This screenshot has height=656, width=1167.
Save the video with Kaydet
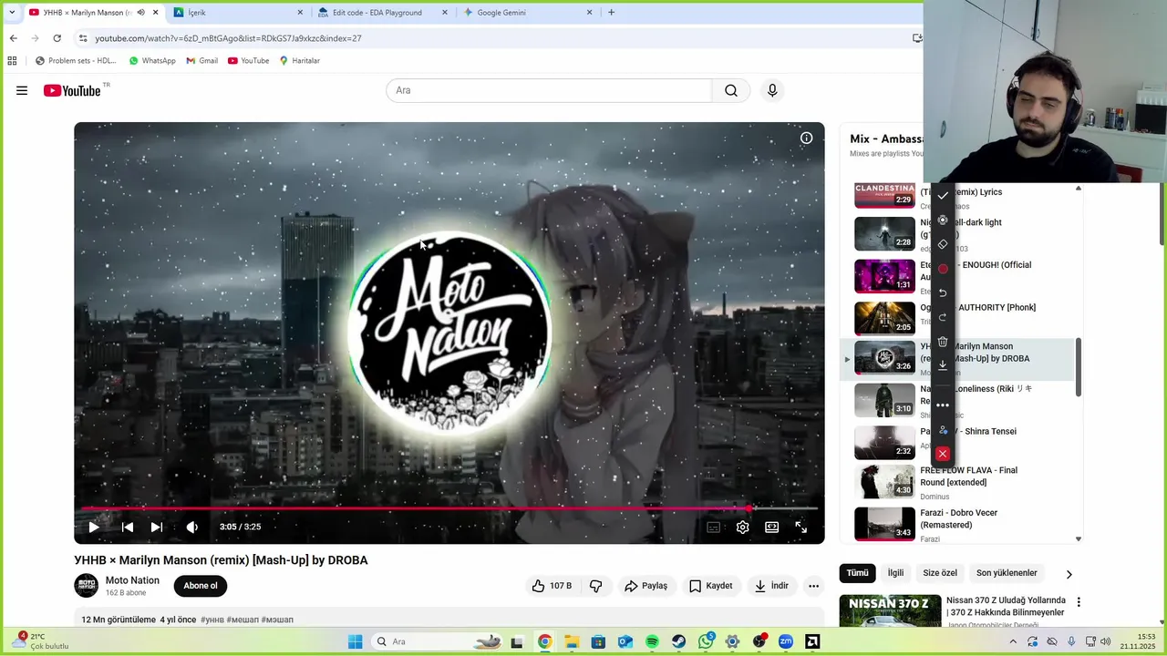point(710,586)
